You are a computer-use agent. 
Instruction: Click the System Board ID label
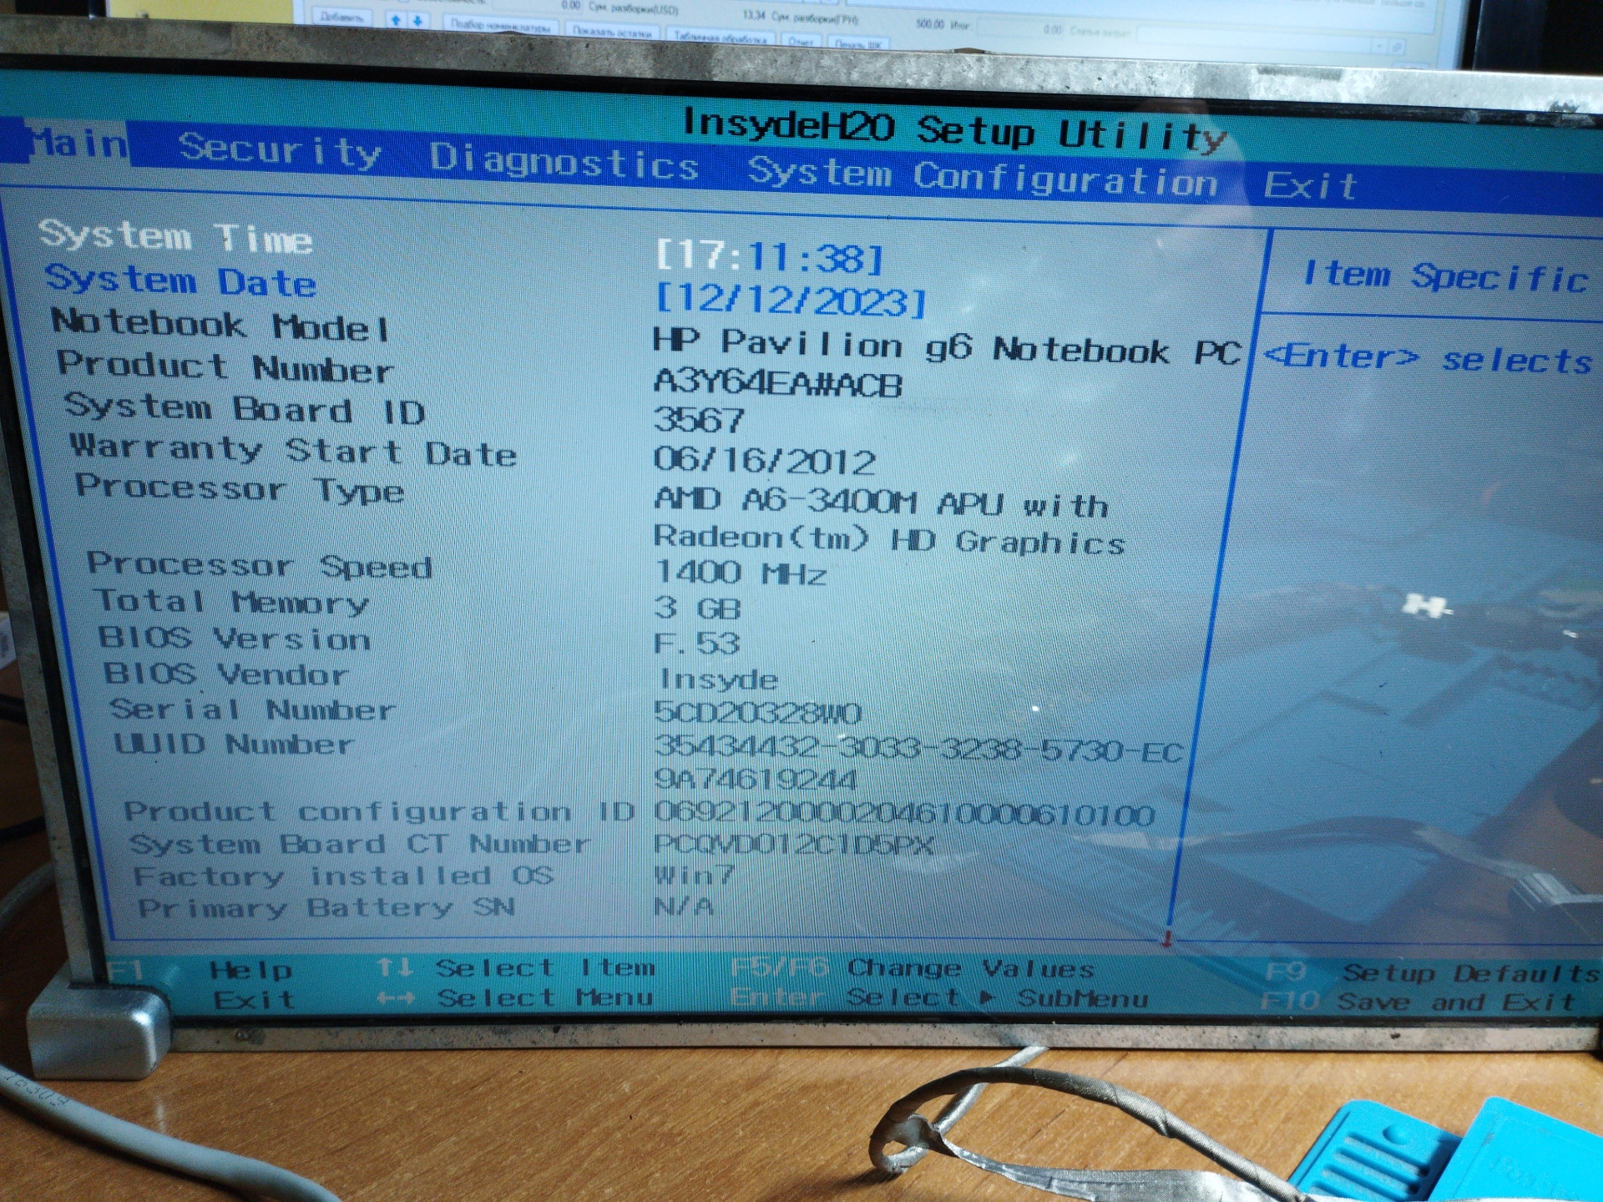(x=245, y=408)
